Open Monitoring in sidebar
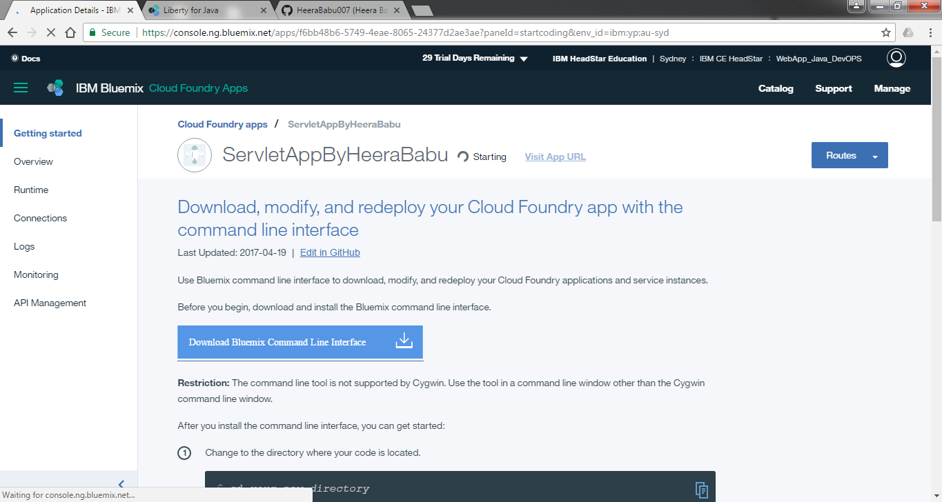 click(36, 274)
